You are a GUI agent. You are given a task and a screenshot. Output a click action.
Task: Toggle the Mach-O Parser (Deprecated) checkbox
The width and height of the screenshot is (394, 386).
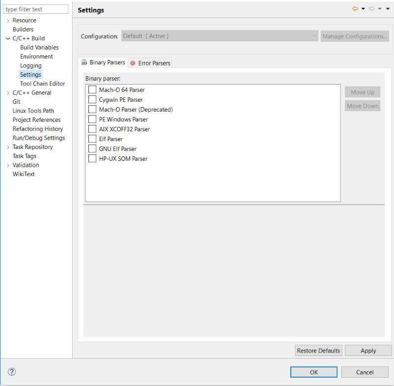point(92,109)
